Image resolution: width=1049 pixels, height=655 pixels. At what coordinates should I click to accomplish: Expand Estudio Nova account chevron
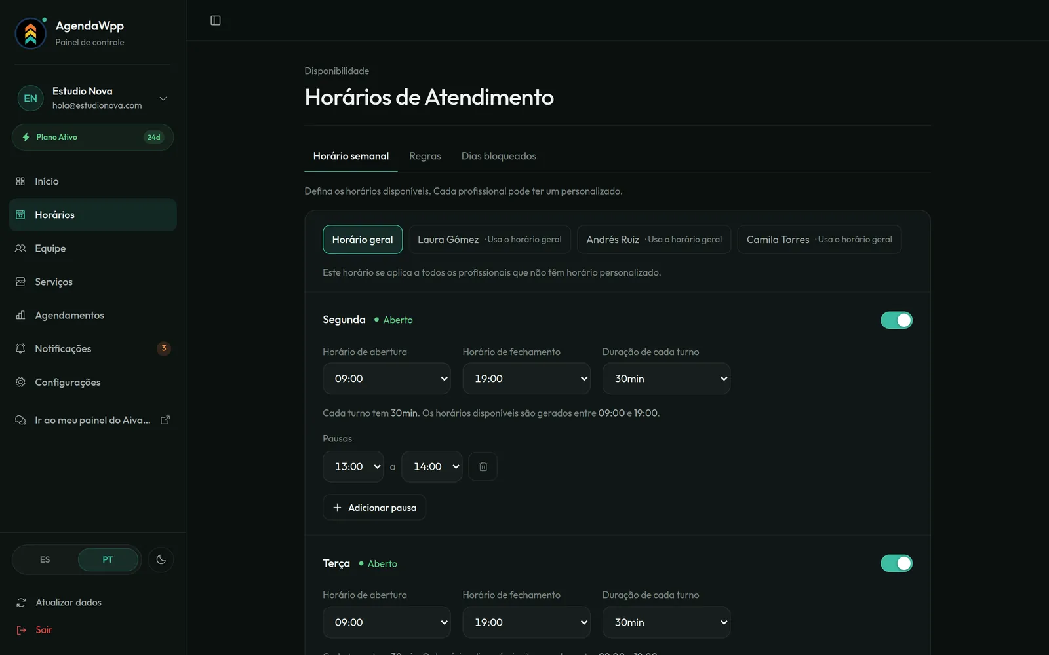[x=163, y=98]
